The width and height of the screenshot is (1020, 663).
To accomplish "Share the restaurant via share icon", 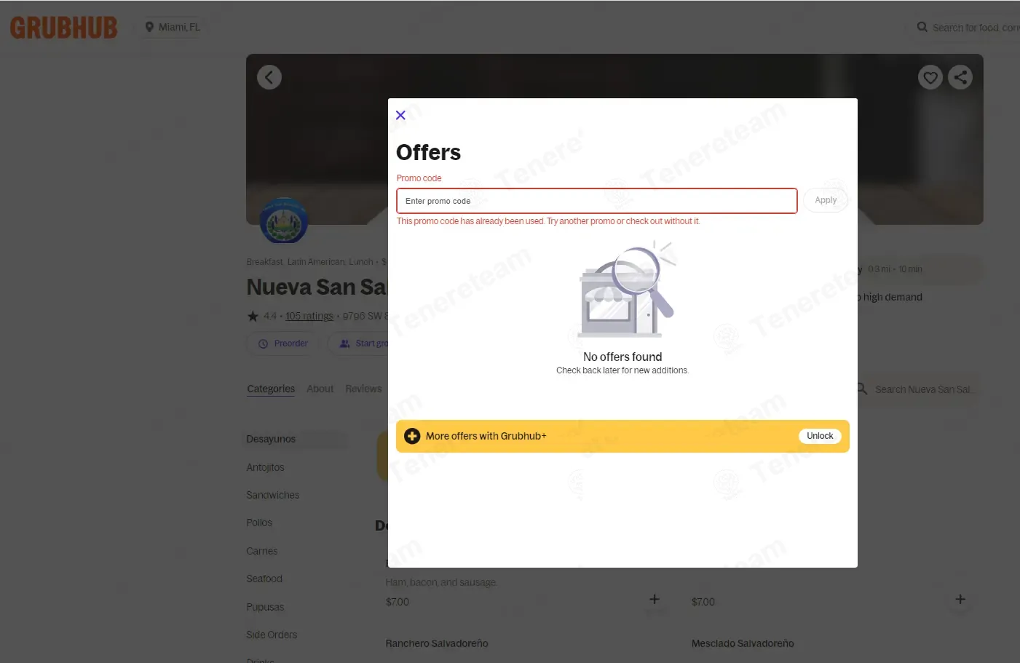I will [960, 77].
